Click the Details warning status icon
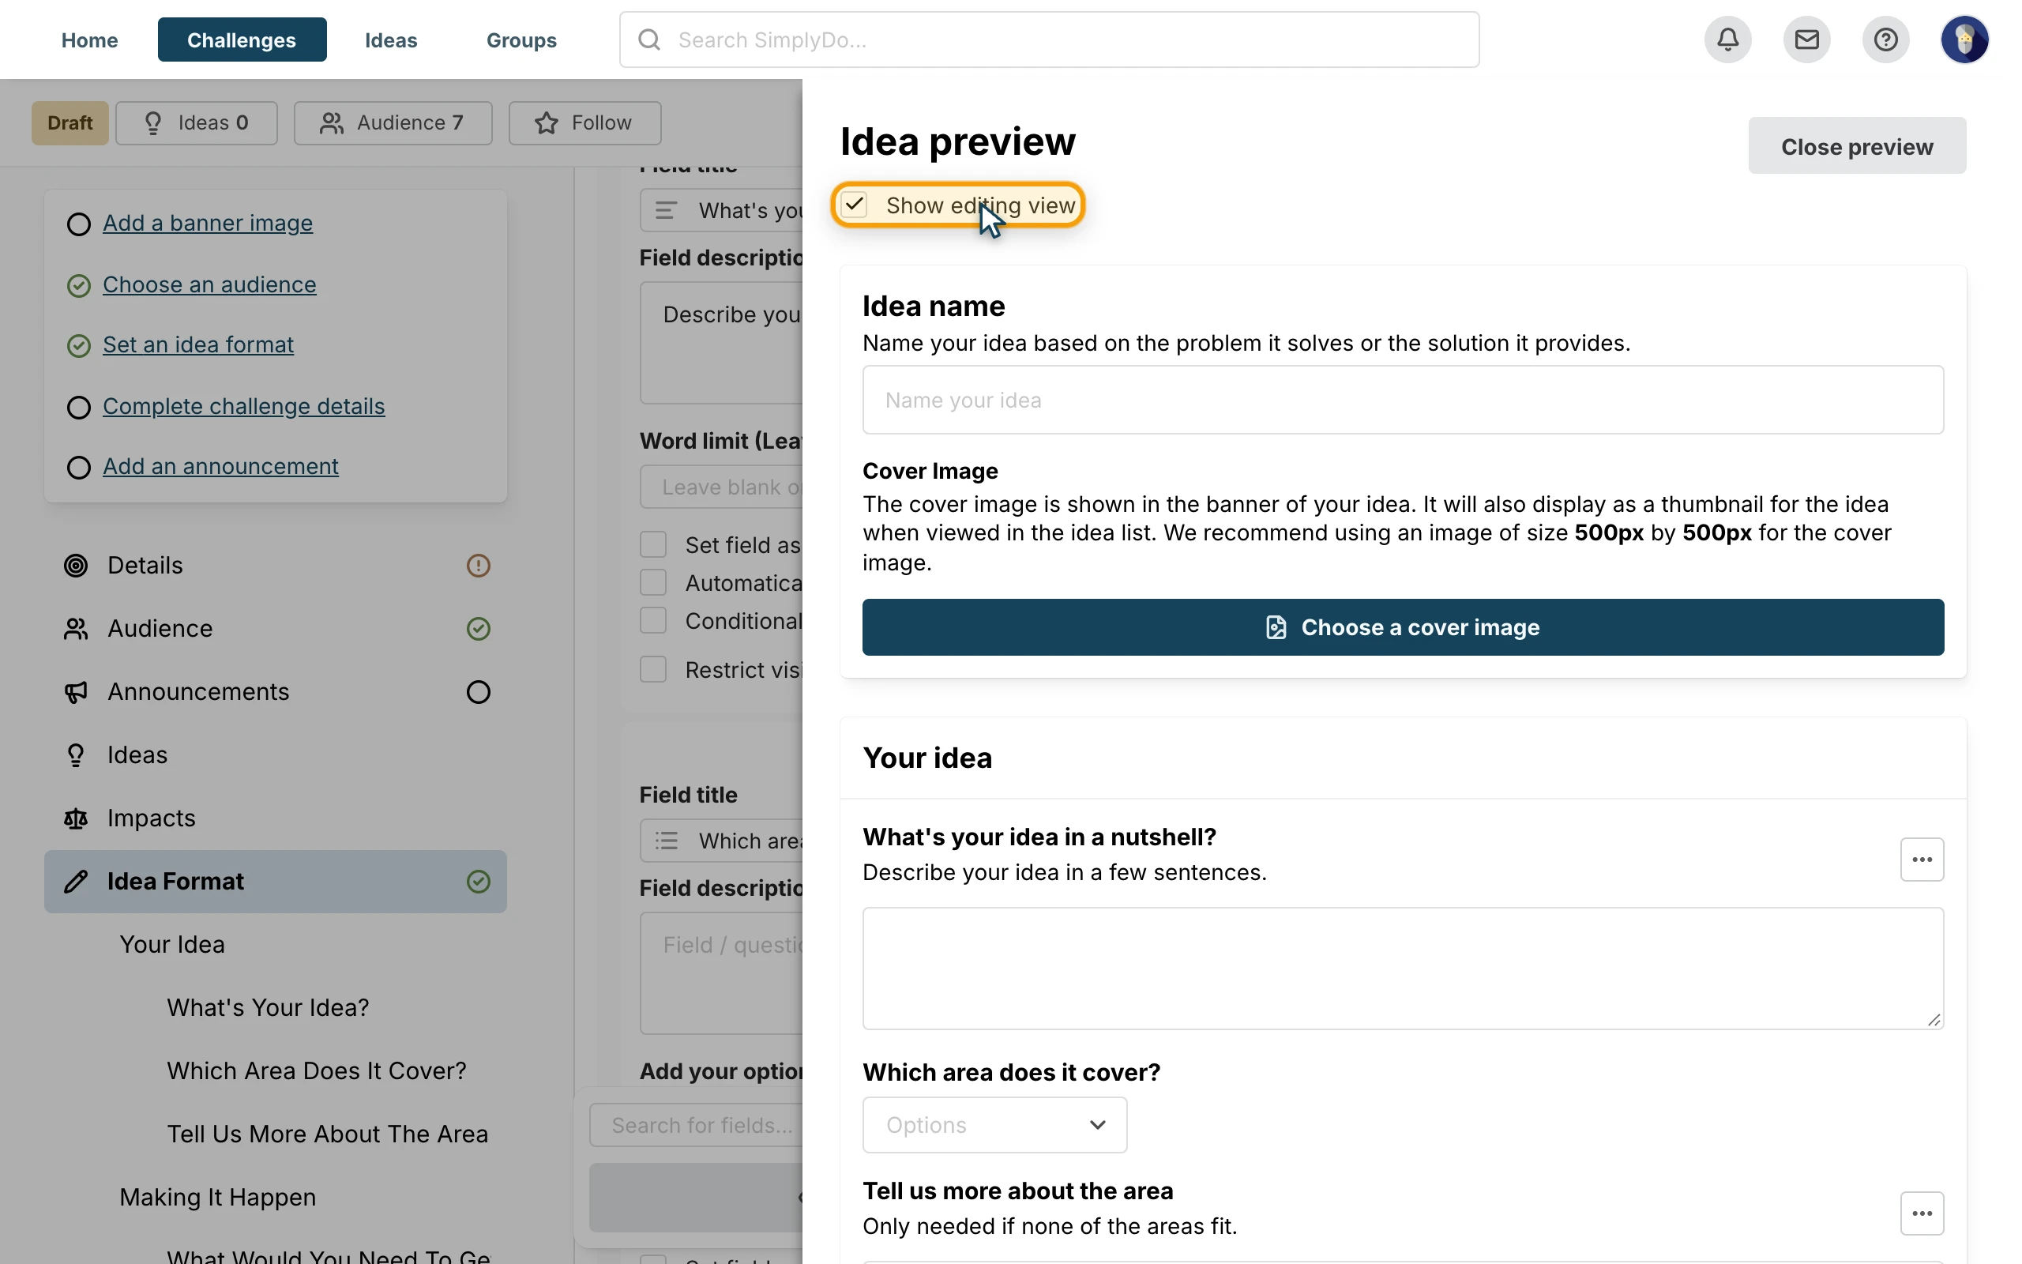This screenshot has height=1264, width=2022. (x=478, y=566)
